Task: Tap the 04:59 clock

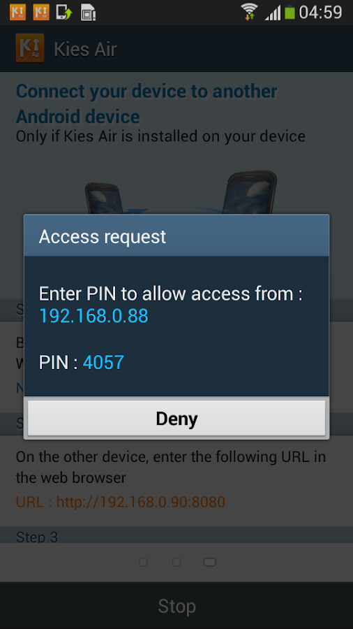Action: [x=321, y=12]
